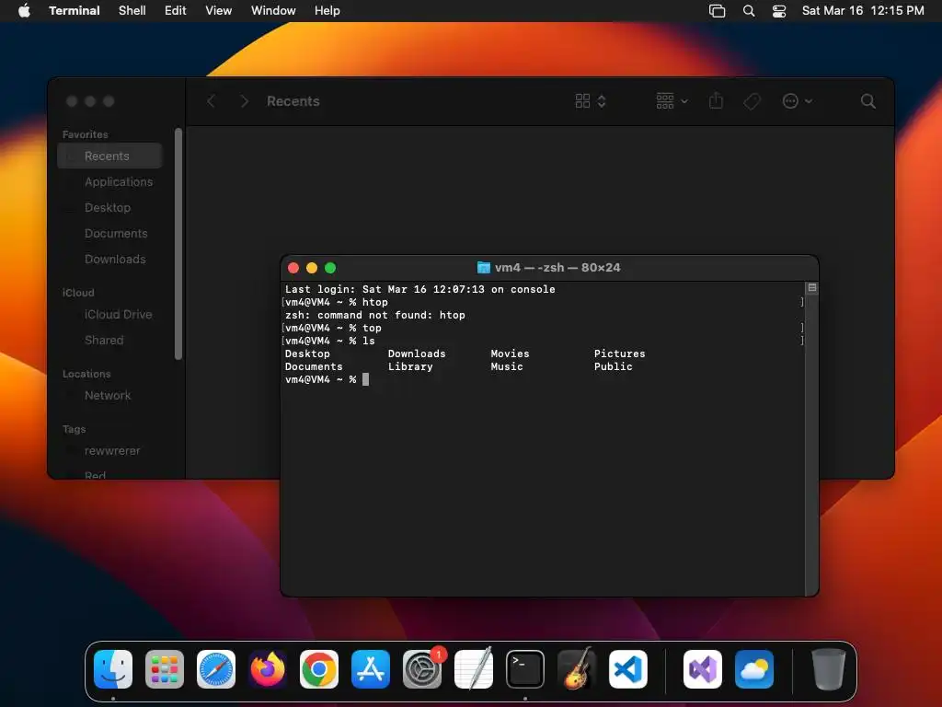Select Downloads in Finder sidebar
Image resolution: width=942 pixels, height=707 pixels.
click(110, 259)
